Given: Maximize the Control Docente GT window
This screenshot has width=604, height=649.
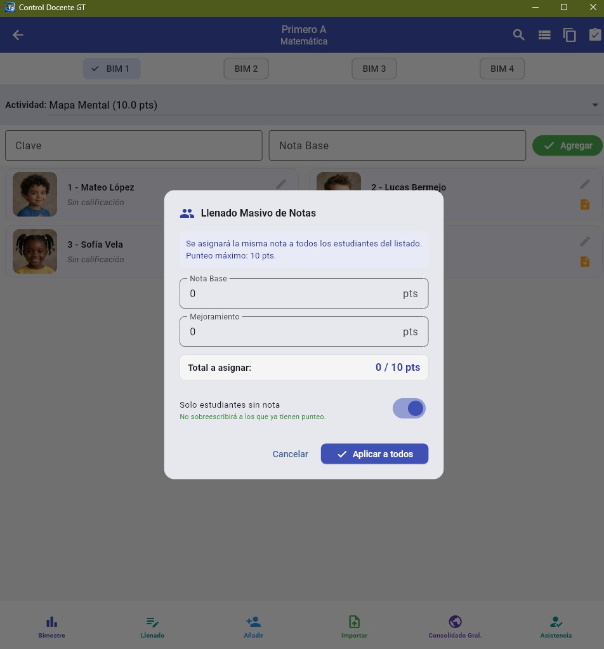Looking at the screenshot, I should (564, 7).
